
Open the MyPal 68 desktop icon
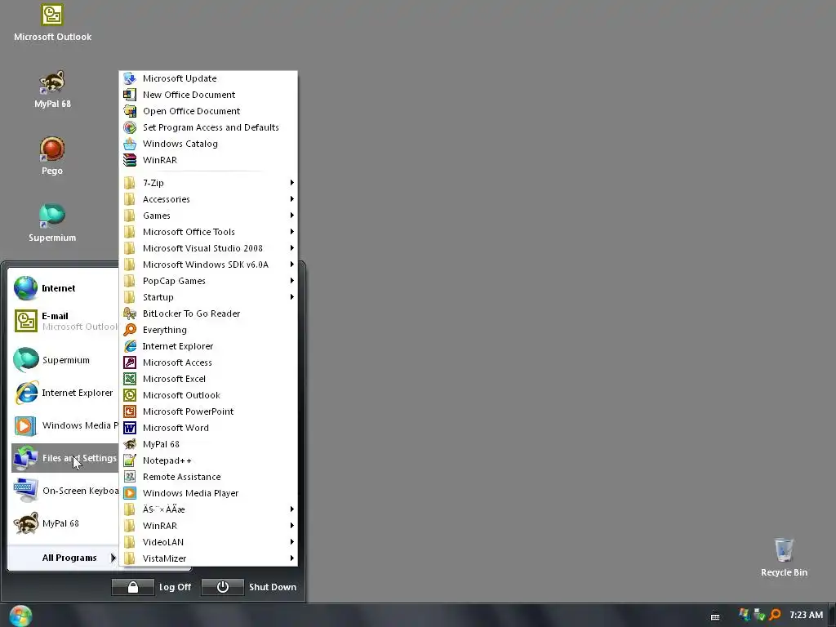click(x=52, y=90)
